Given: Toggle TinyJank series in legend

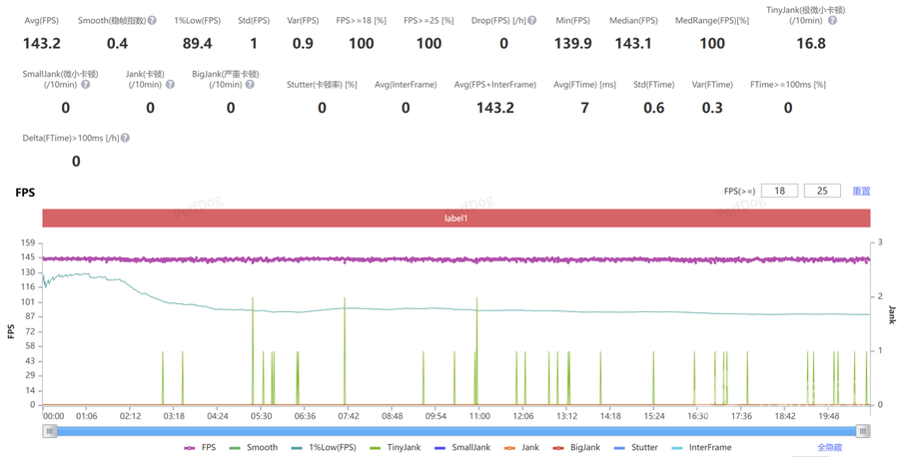Looking at the screenshot, I should 396,447.
